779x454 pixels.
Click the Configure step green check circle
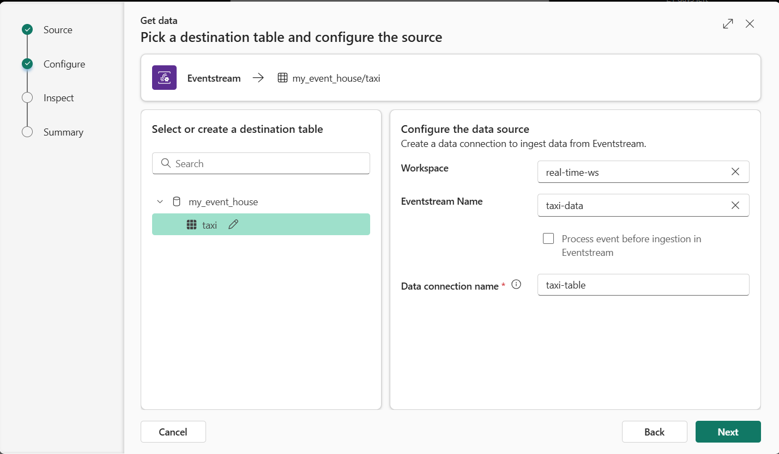[27, 64]
